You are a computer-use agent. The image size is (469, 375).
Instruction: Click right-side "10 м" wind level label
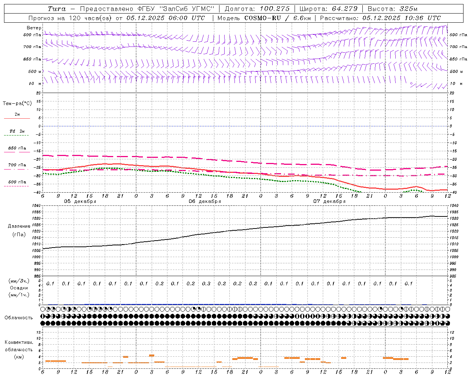point(456,83)
